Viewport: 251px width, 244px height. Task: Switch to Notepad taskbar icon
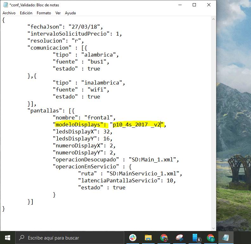[x=226, y=238]
